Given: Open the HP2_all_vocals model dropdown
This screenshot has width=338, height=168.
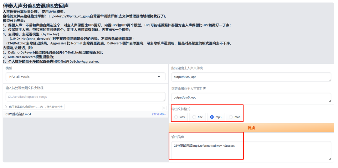Looking at the screenshot, I should [85, 77].
